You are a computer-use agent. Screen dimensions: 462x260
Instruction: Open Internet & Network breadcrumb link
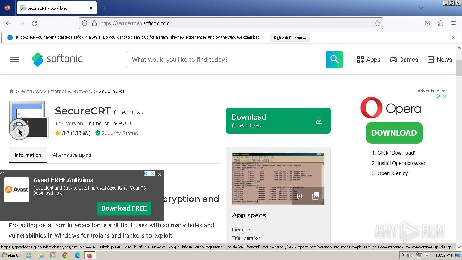[70, 91]
